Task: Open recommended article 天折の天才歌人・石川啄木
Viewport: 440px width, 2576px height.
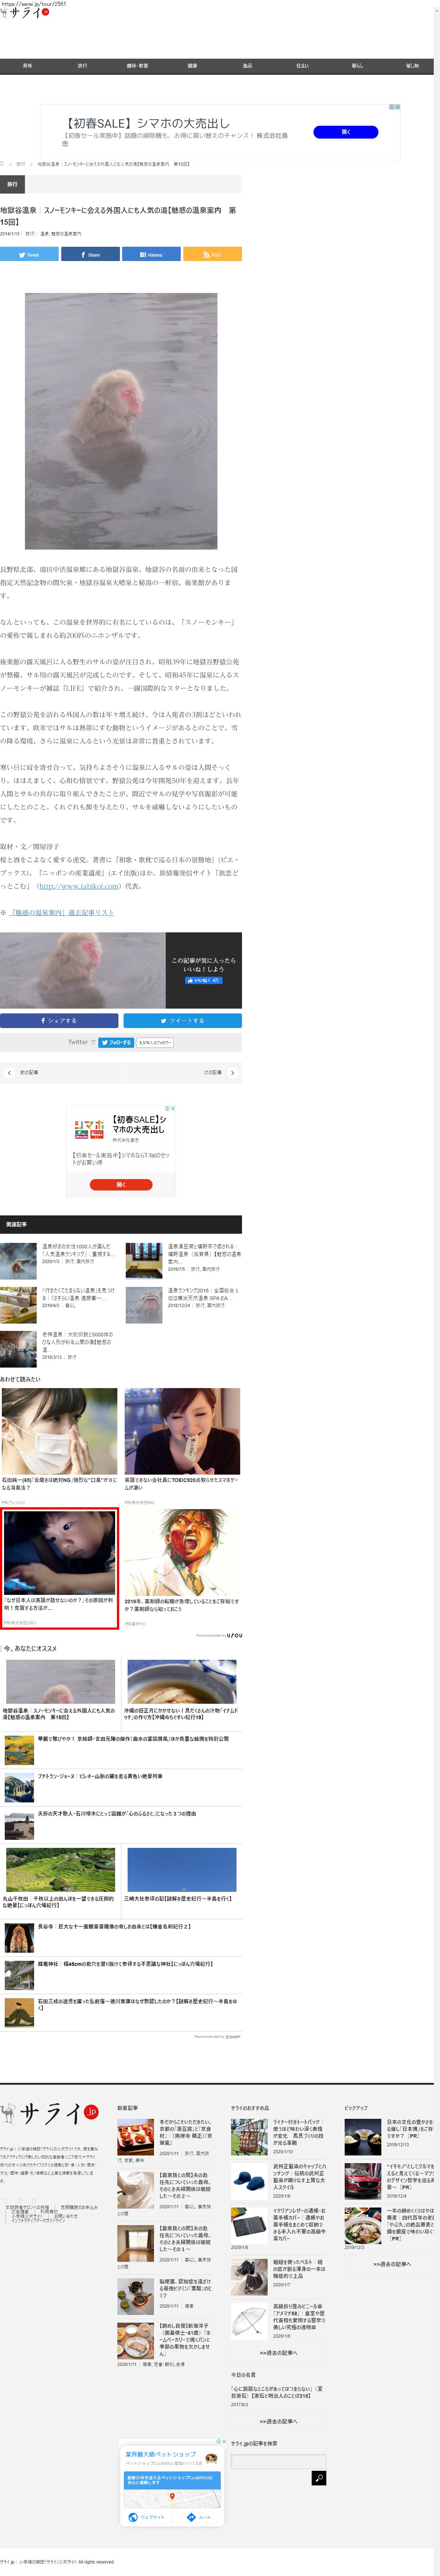Action: pos(117,1813)
